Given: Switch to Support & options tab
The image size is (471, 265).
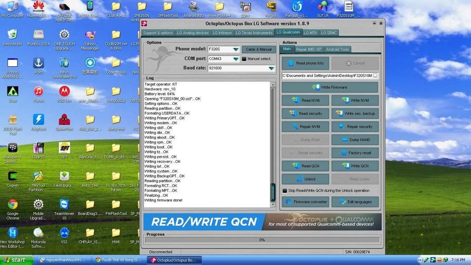Looking at the screenshot, I should click(158, 33).
